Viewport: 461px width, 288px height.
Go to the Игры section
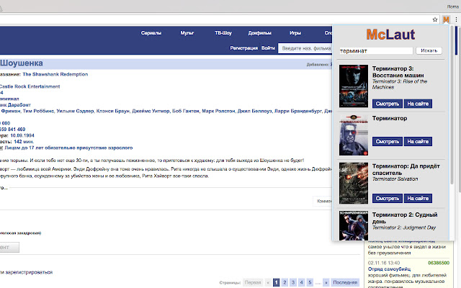click(295, 33)
